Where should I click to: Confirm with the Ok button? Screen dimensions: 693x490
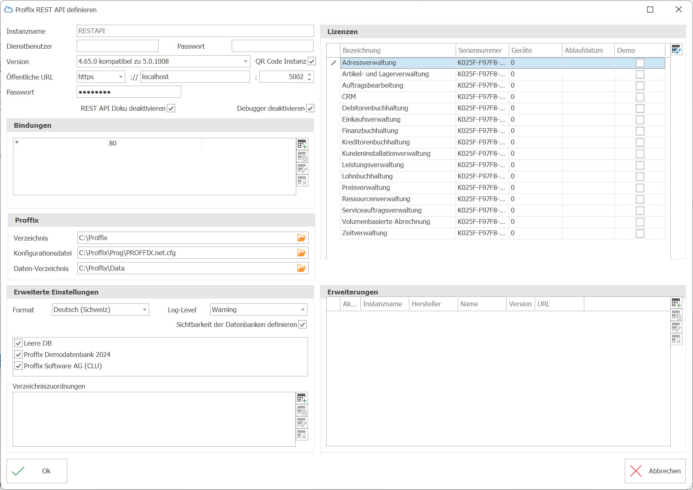(37, 471)
